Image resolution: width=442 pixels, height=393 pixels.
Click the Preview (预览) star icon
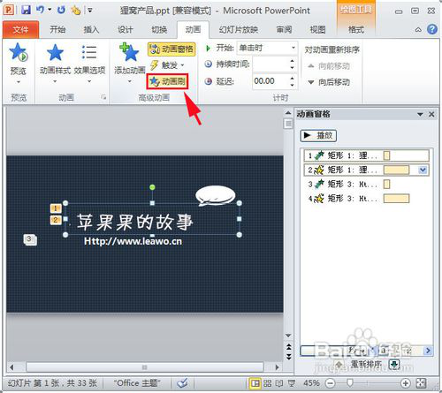pyautogui.click(x=19, y=52)
